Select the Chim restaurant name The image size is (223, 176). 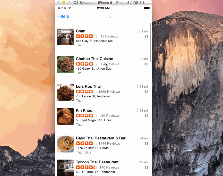[81, 31]
